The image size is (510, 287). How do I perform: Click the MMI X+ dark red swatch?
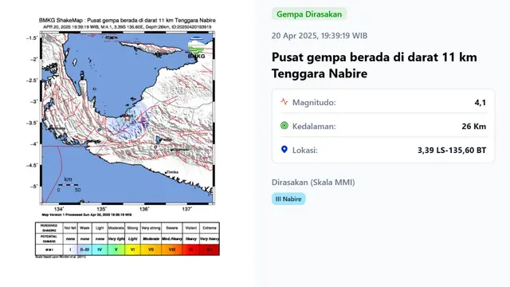(210, 250)
